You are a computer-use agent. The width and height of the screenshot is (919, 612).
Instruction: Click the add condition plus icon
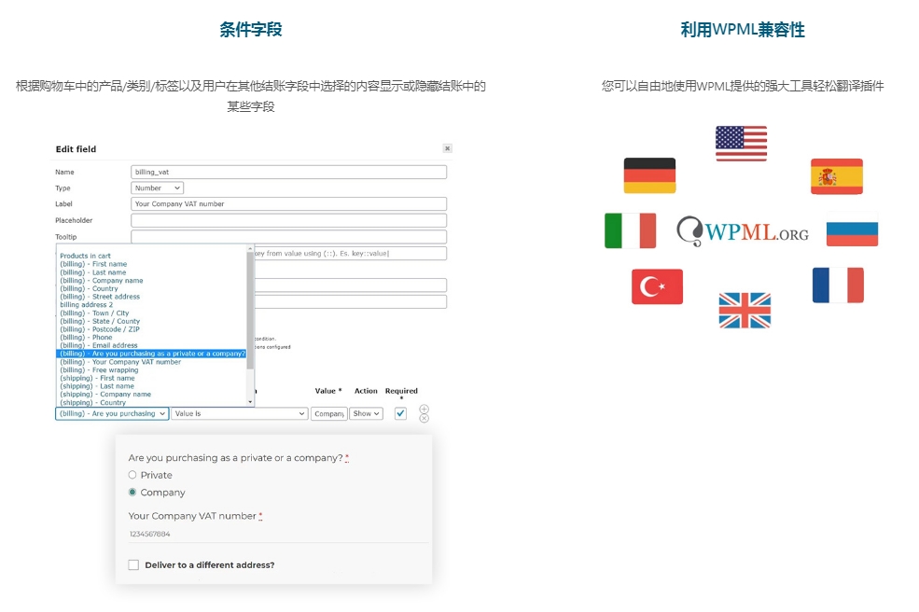click(424, 409)
